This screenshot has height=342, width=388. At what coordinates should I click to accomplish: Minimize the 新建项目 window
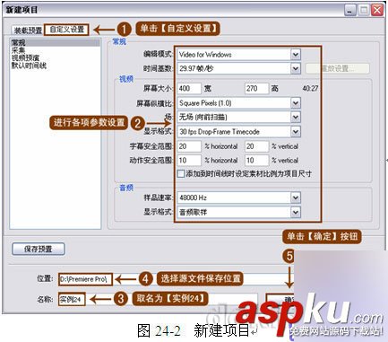[350, 10]
